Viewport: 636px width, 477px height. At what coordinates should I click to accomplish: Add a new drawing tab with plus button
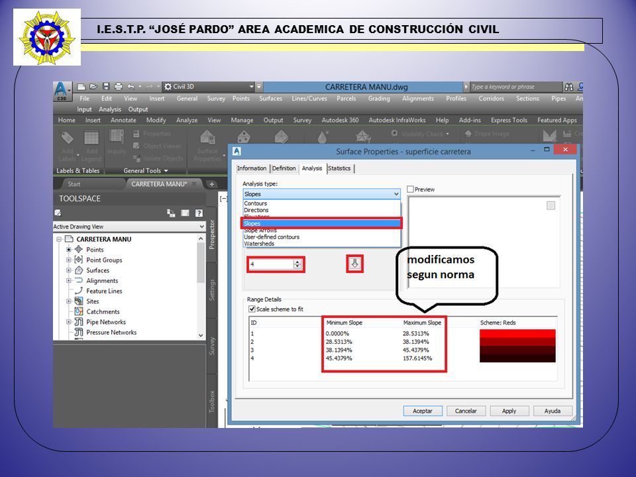coord(212,184)
